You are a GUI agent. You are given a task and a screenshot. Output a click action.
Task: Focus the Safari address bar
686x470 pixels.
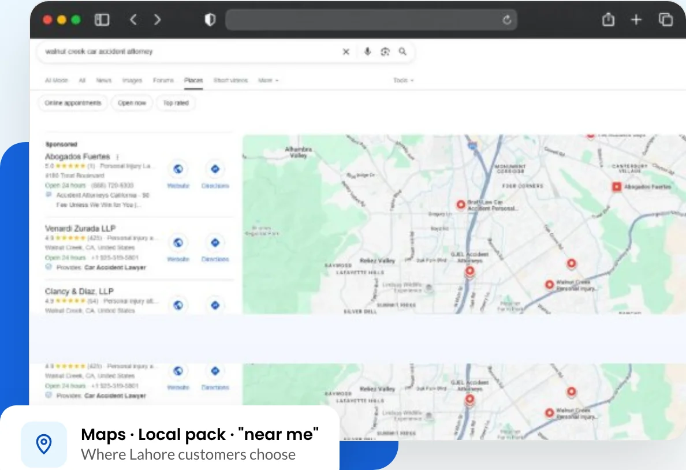coord(371,20)
